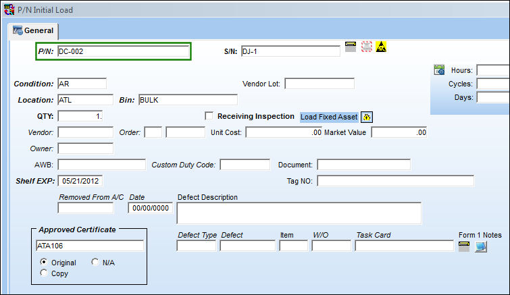Screen dimensions: 510x295
Task: Click the Location field with ATL
Action: (86, 100)
